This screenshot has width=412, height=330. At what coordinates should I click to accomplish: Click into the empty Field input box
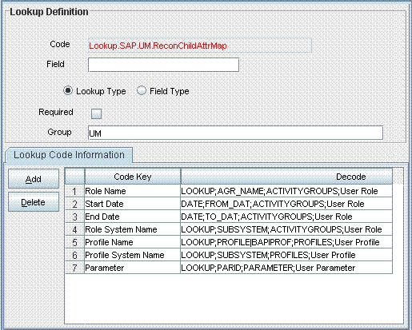163,65
